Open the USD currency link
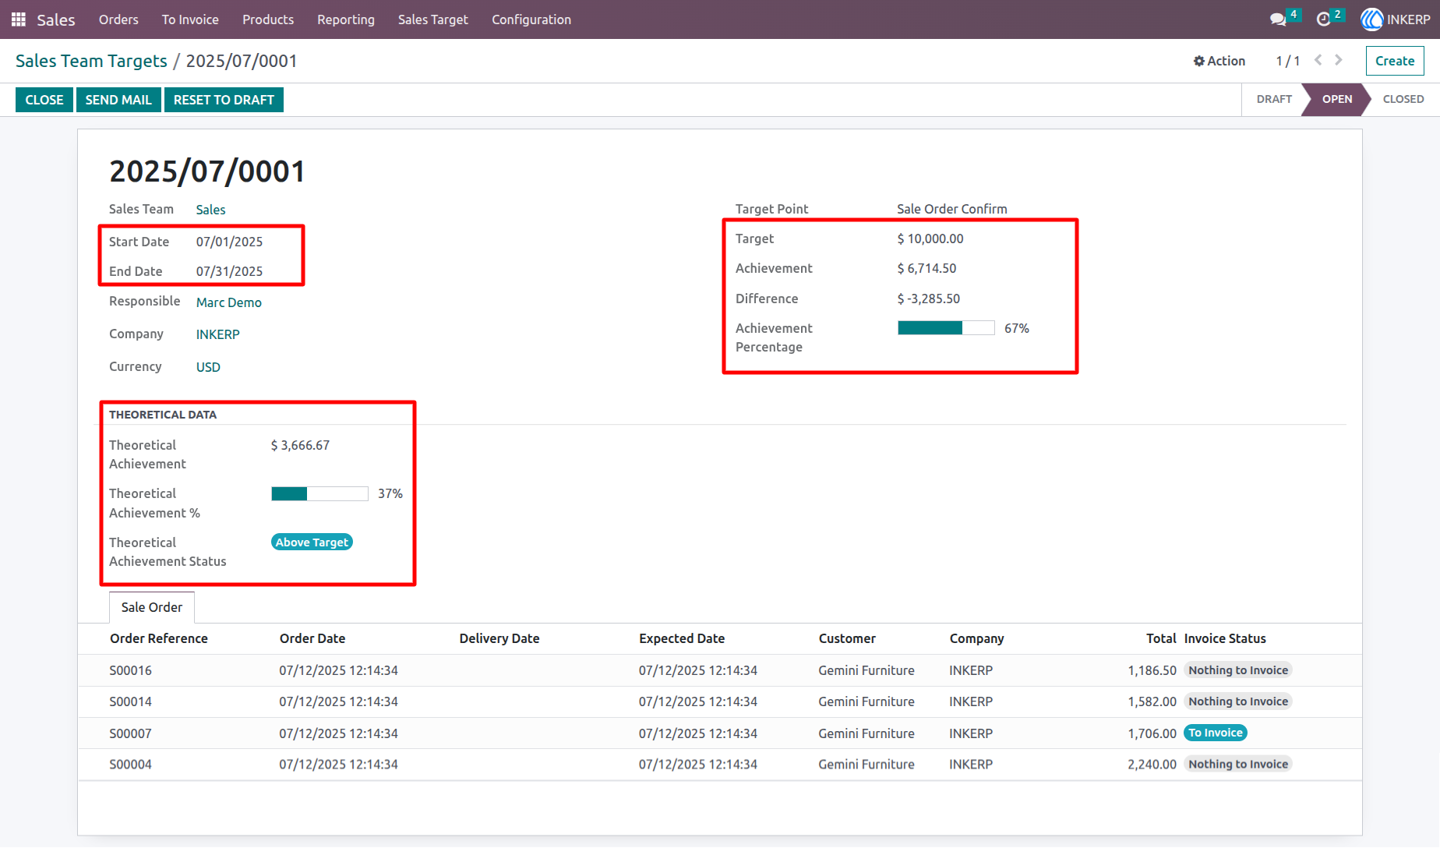Screen dimensions: 1440x848 pos(208,367)
